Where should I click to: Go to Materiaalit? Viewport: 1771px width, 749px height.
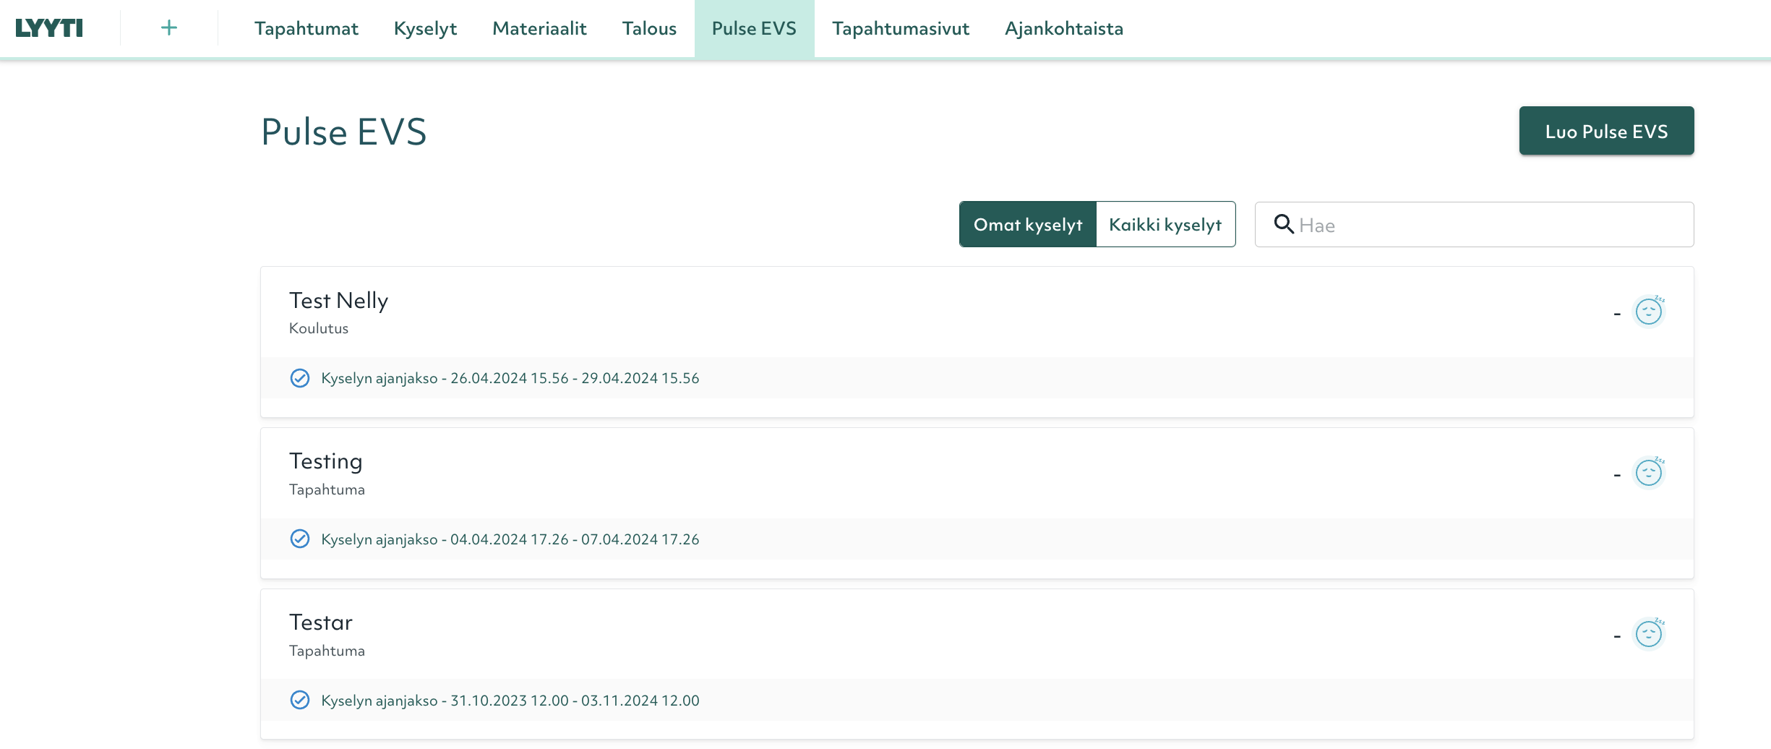click(x=539, y=28)
